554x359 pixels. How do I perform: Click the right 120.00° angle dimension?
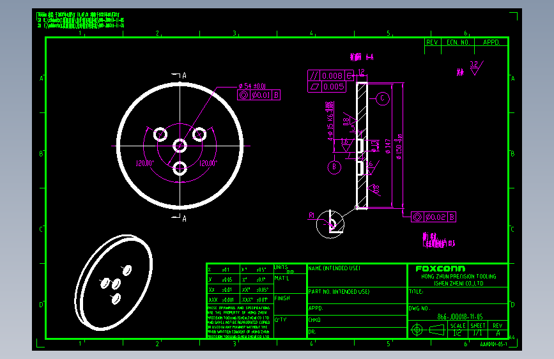tap(208, 164)
